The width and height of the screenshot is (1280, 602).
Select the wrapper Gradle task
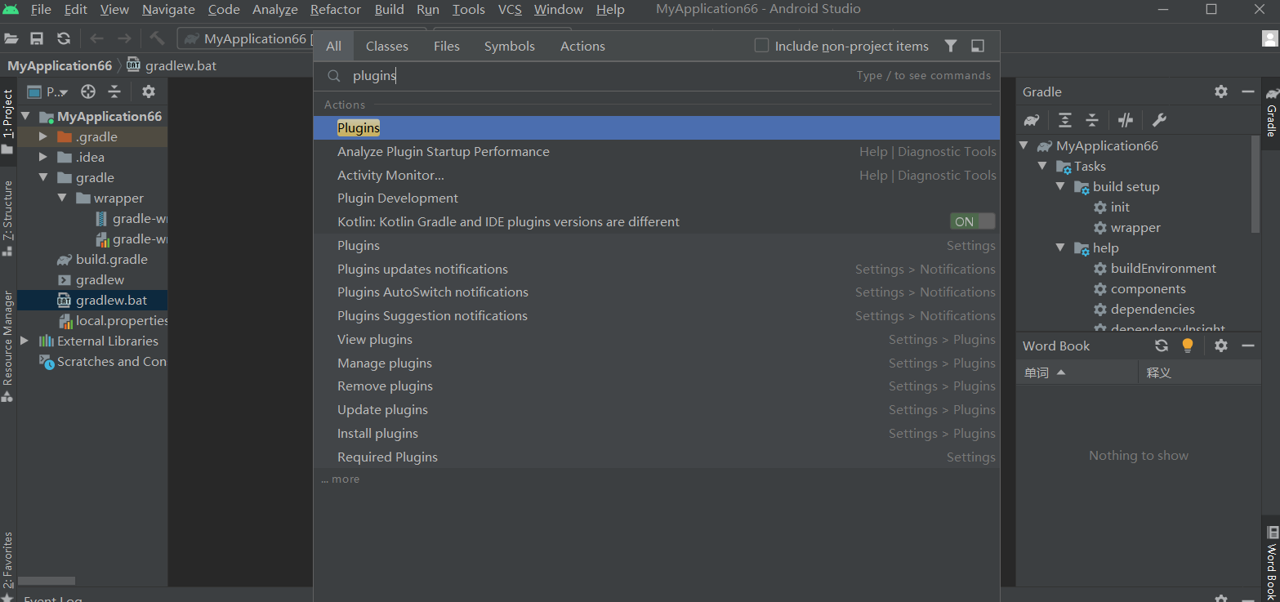(1135, 228)
